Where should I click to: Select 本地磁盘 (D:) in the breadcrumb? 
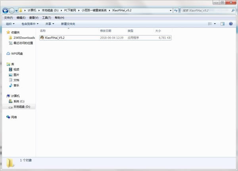50,10
